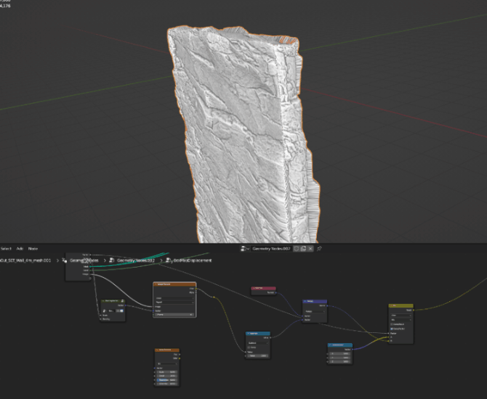487x399 pixels.
Task: Collapse the Math node via header arrow
Action: coord(248,334)
